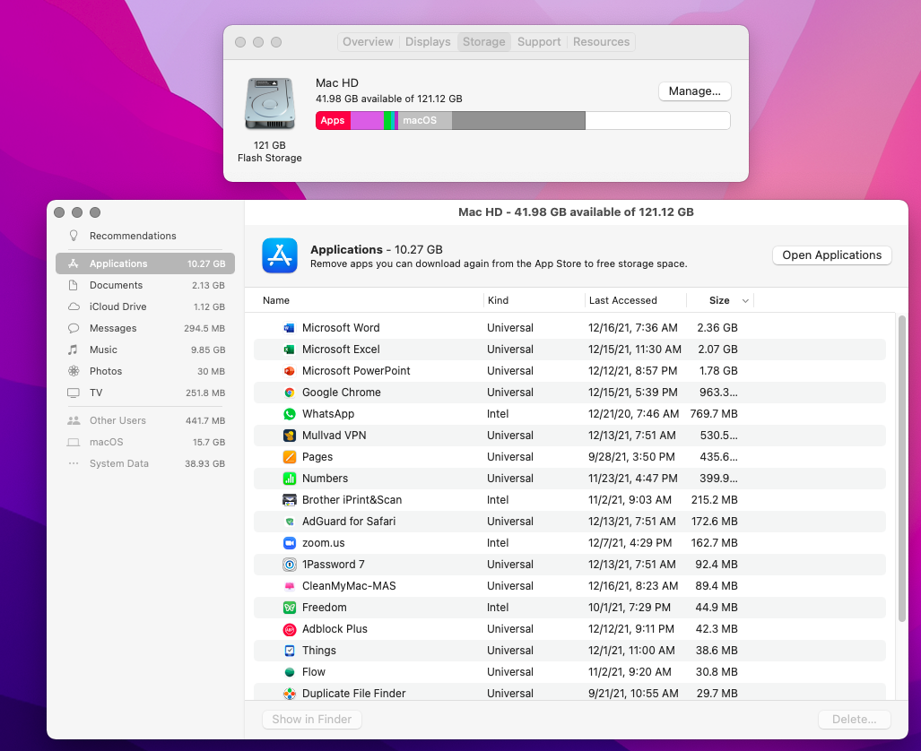This screenshot has width=921, height=751.
Task: Click the applications list vertical scrollbar
Action: click(x=901, y=469)
